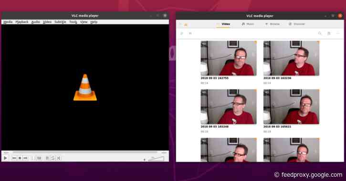Click the first icon in the media library toolbar
Viewport: 346px width, 181px height.
click(x=182, y=33)
